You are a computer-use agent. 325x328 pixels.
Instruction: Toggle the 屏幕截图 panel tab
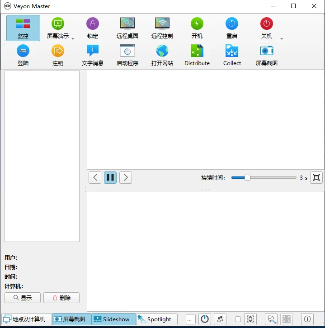[72, 319]
